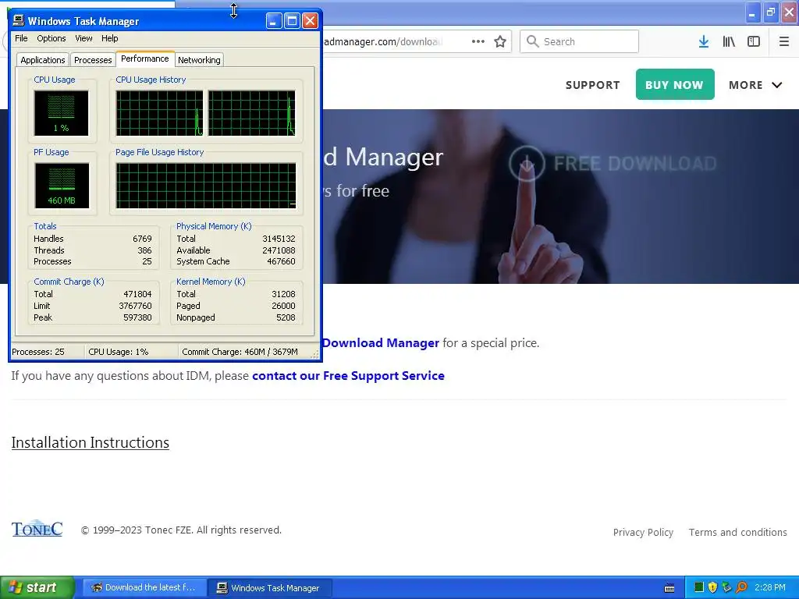Open the View menu in Task Manager
This screenshot has width=799, height=599.
coord(83,38)
